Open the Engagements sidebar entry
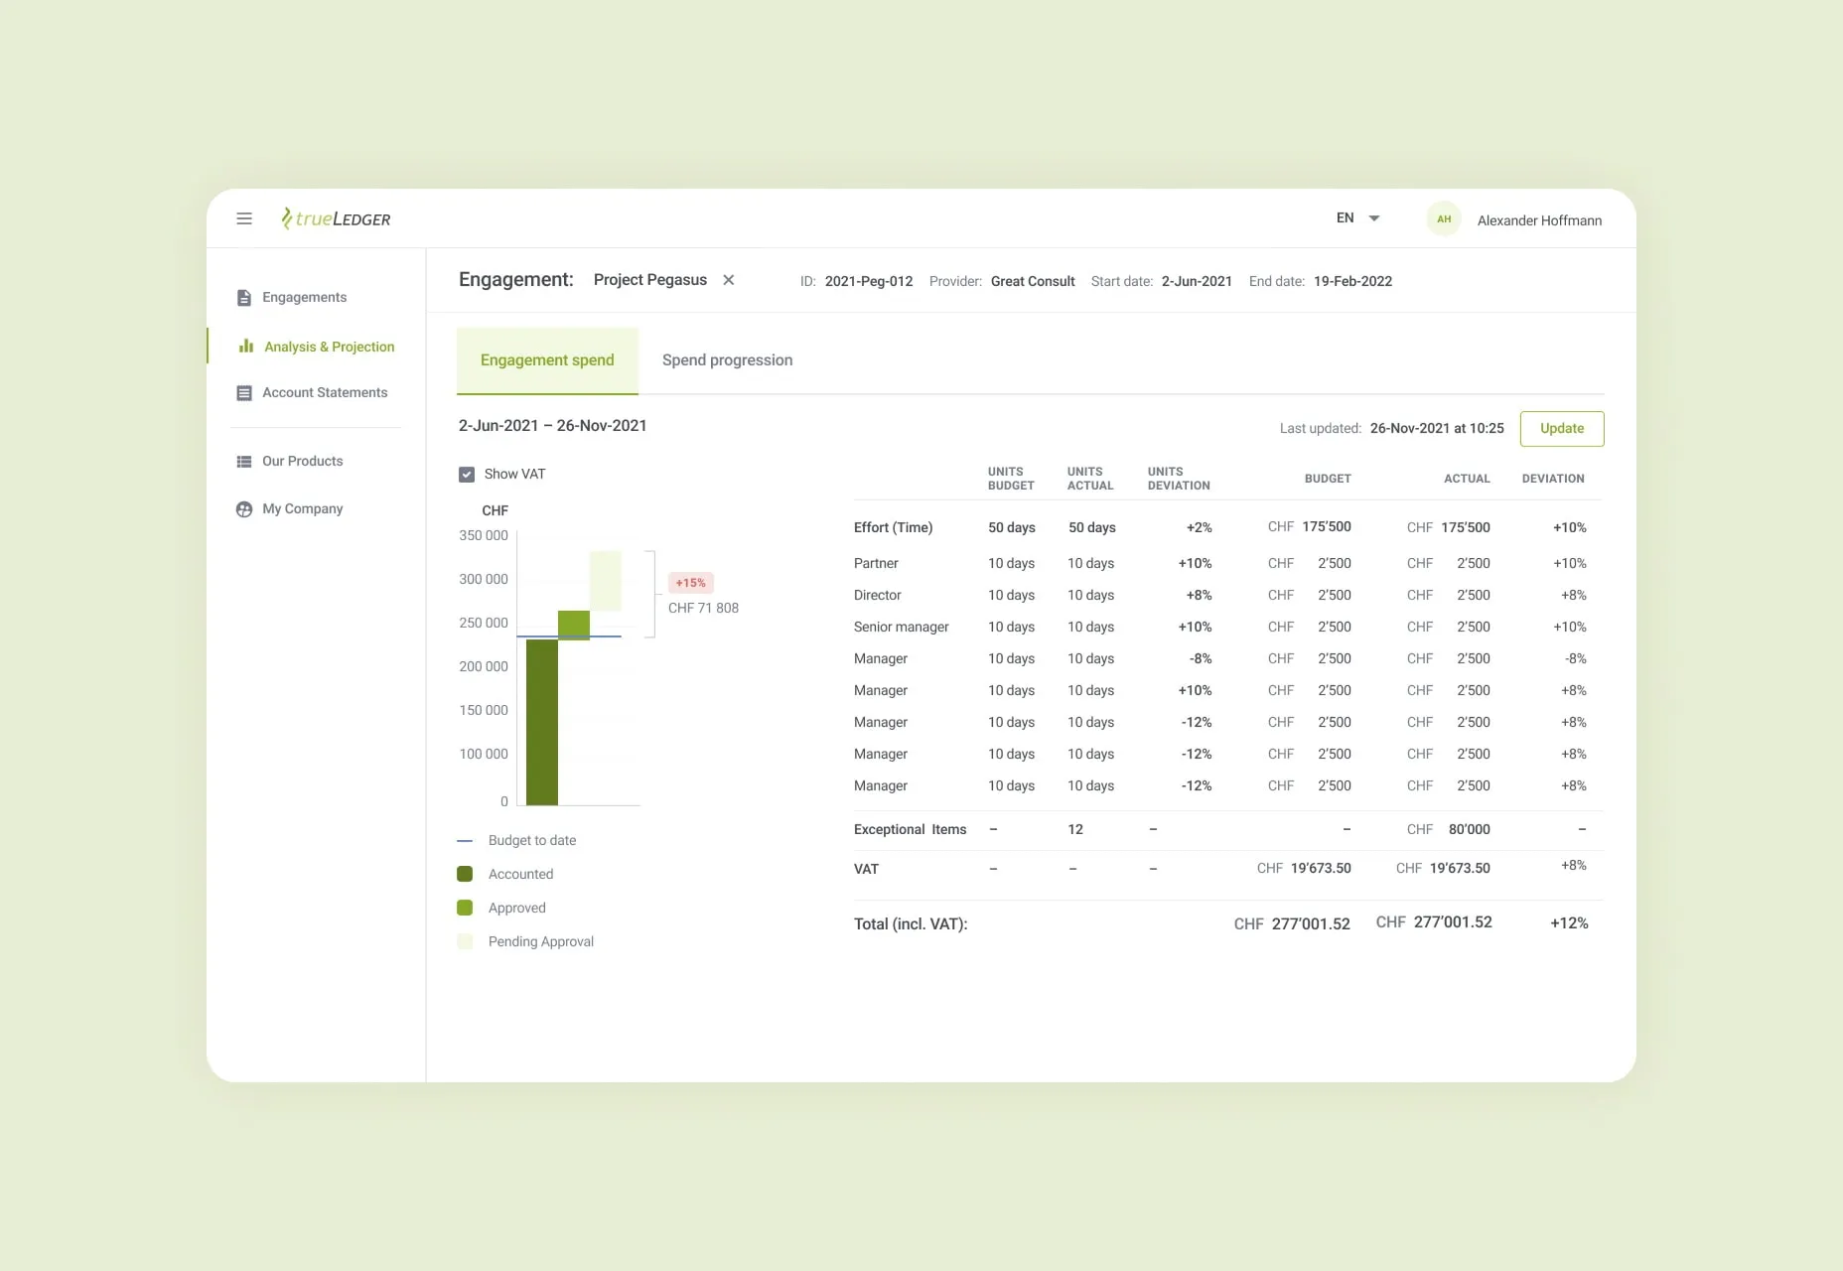This screenshot has height=1271, width=1843. pos(304,296)
